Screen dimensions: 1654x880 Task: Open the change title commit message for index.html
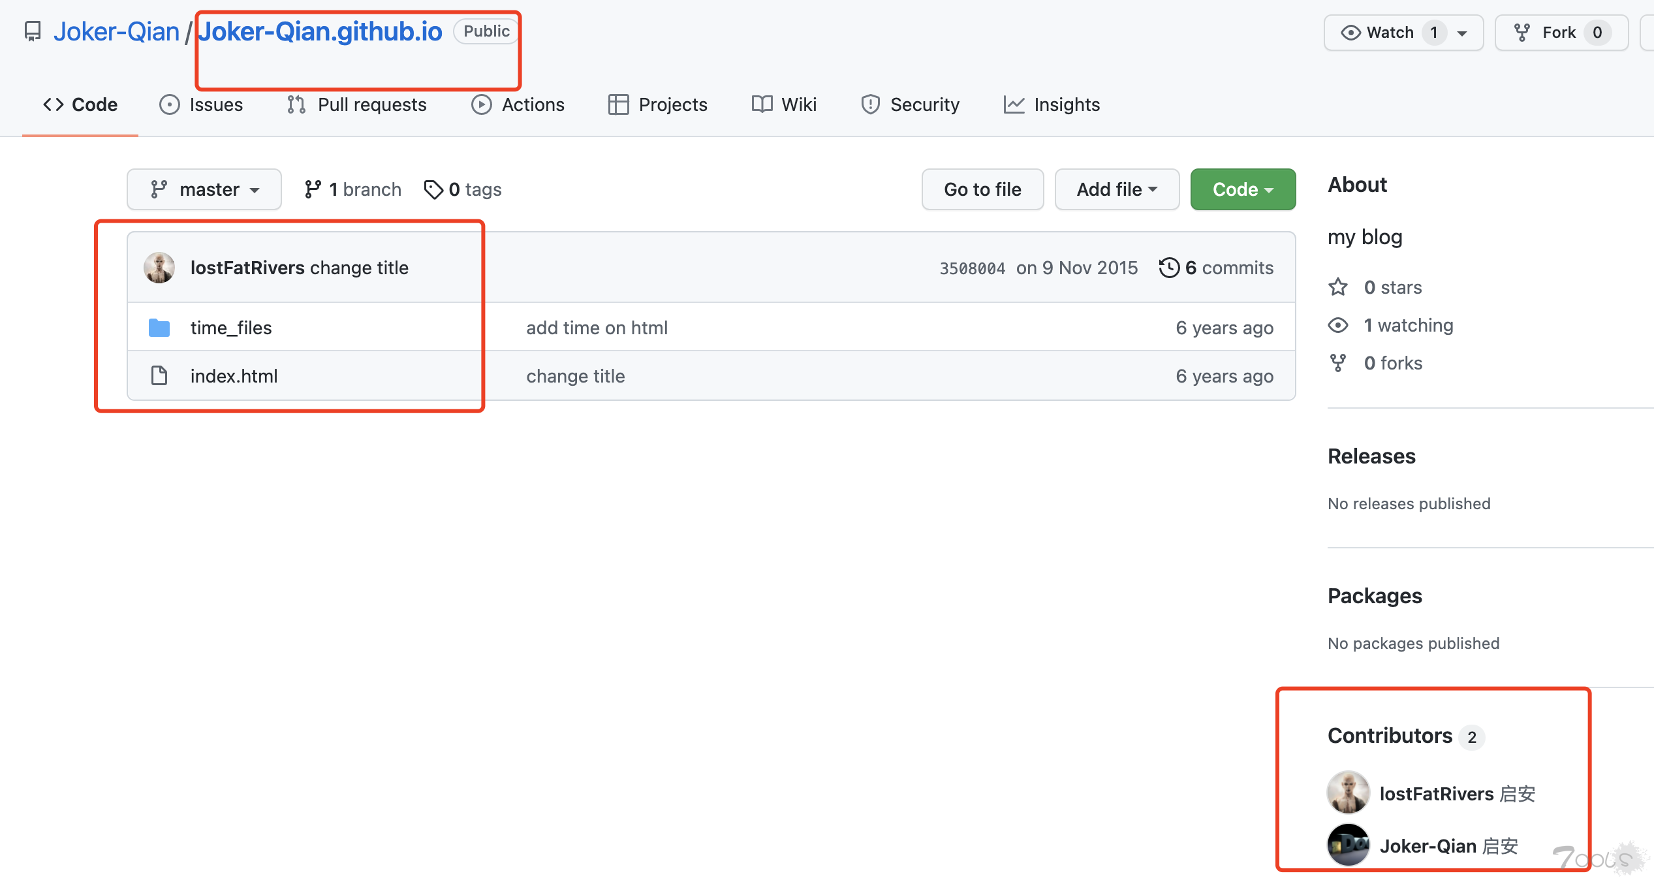576,376
